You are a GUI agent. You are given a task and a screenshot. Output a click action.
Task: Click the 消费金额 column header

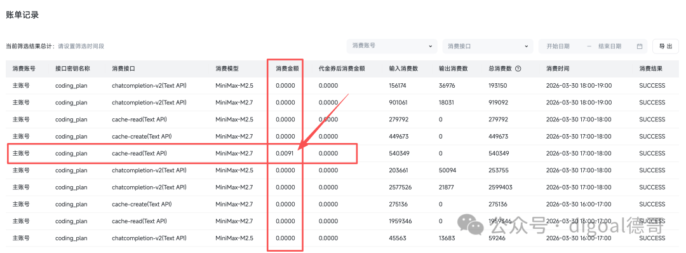[x=287, y=69]
